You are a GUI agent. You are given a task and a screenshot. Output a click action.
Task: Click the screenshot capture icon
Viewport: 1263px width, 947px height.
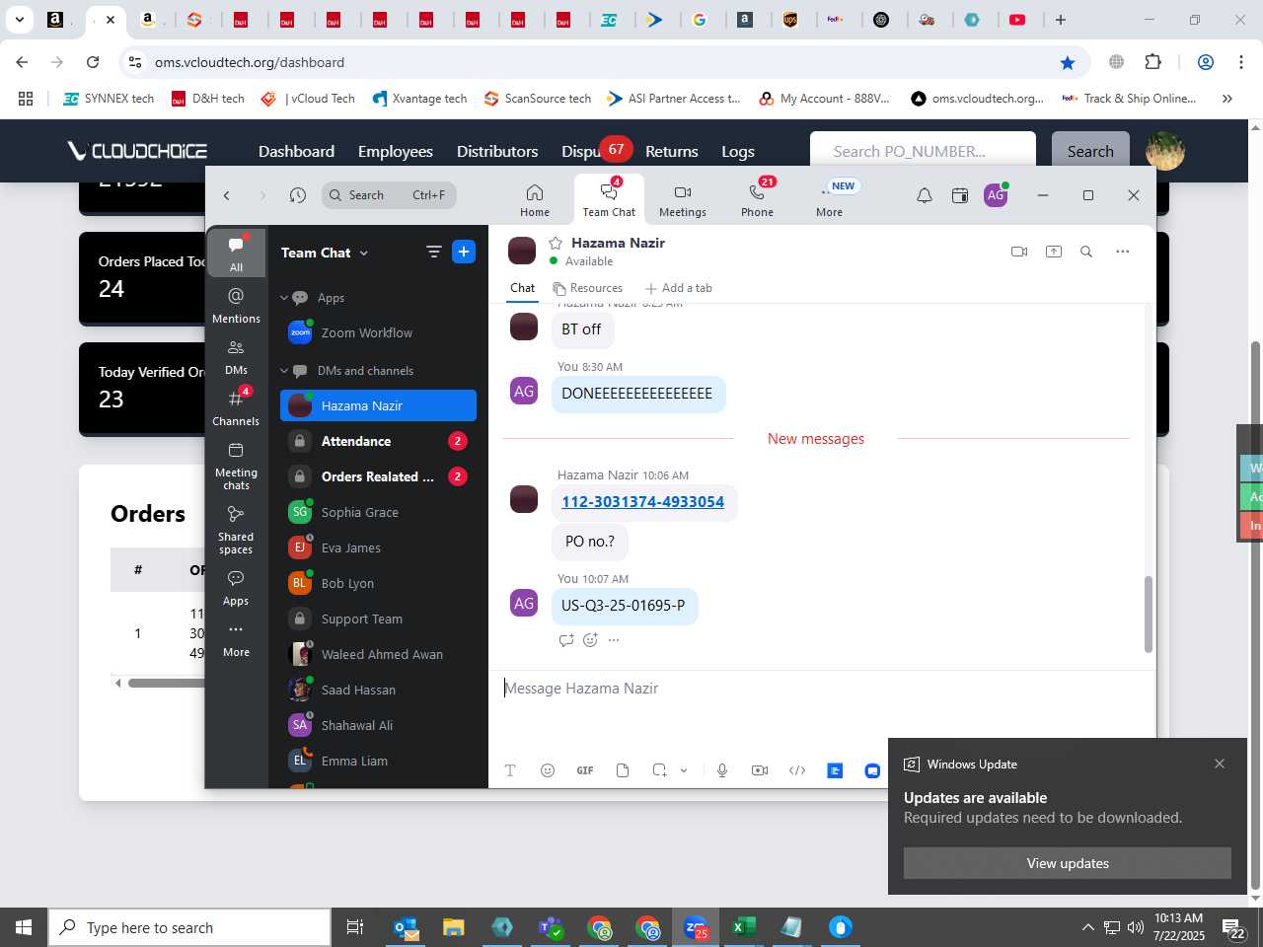659,770
